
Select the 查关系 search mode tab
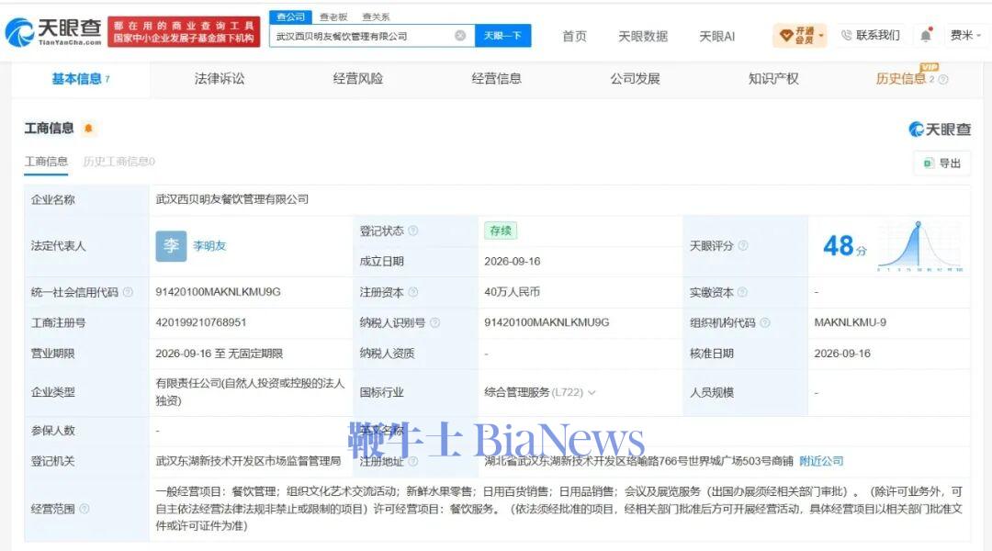(x=376, y=17)
